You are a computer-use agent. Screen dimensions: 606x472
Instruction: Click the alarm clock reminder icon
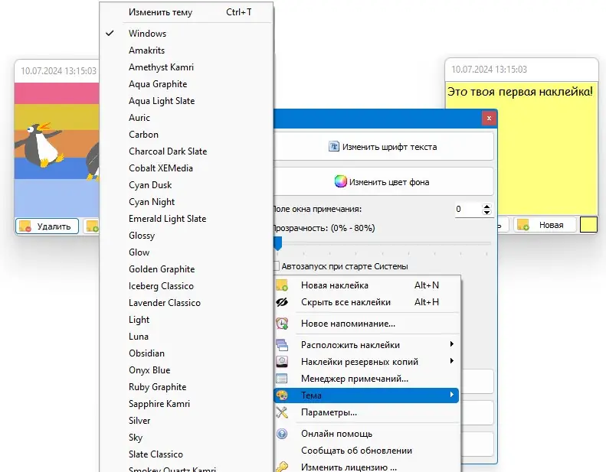pos(282,324)
